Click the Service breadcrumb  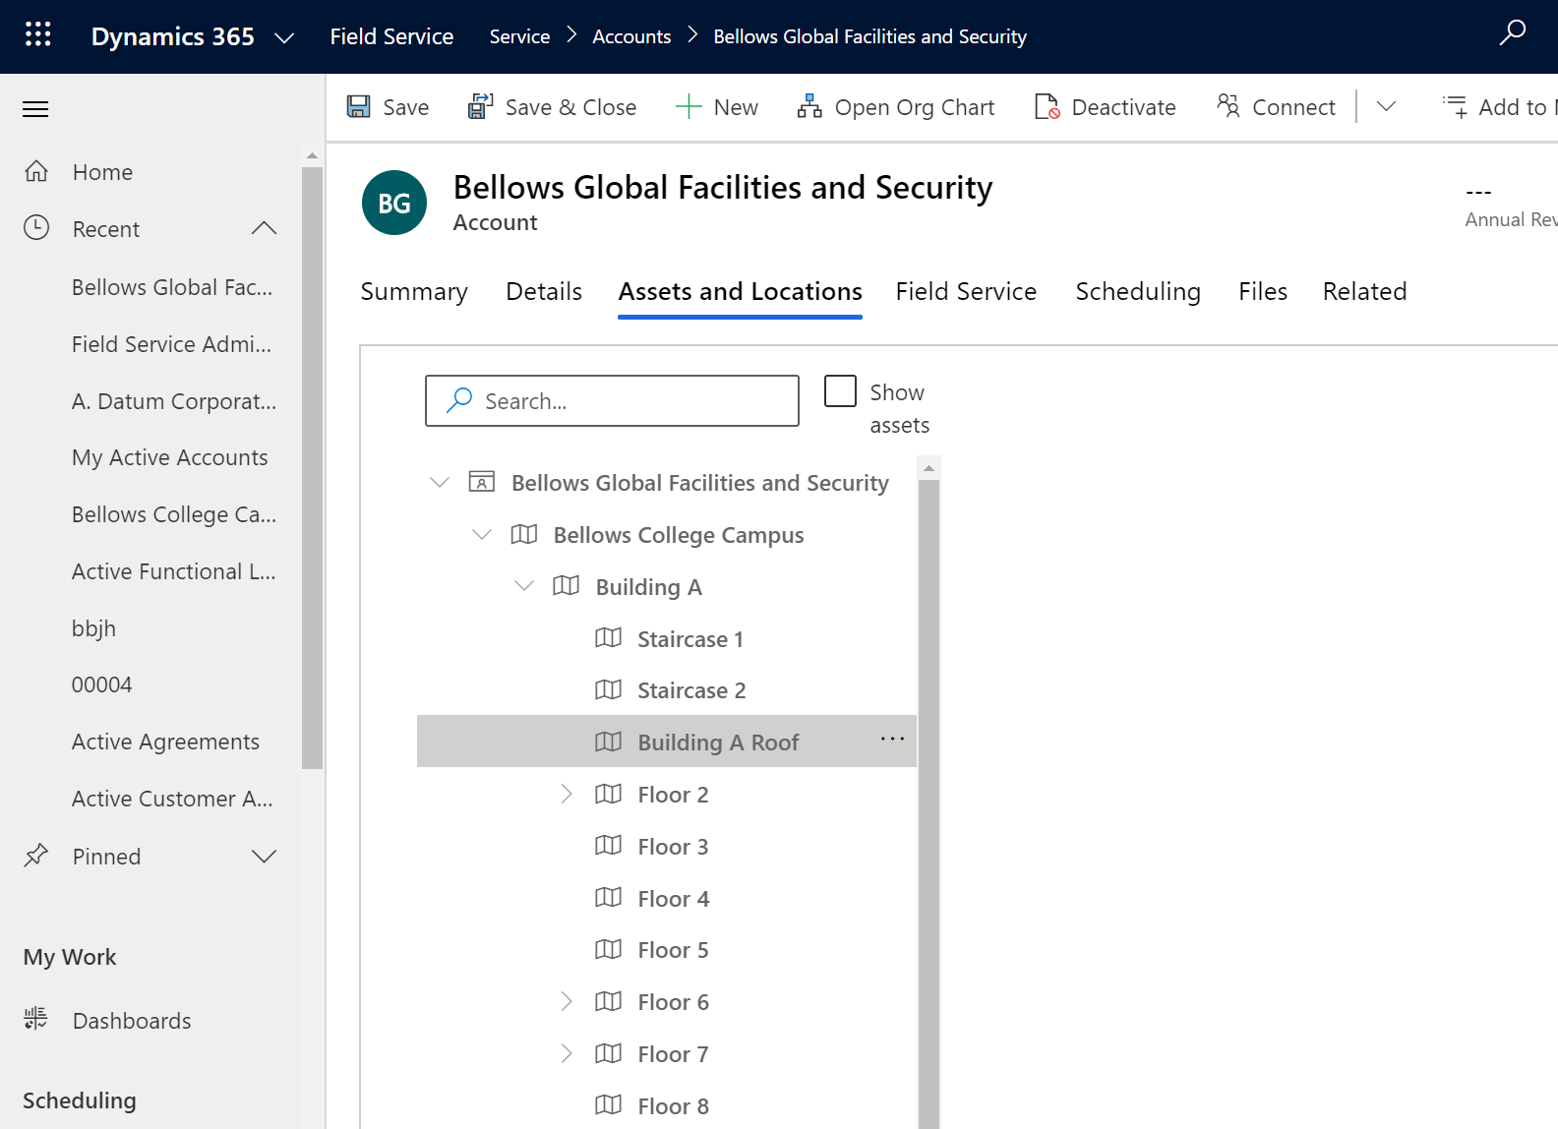point(519,36)
